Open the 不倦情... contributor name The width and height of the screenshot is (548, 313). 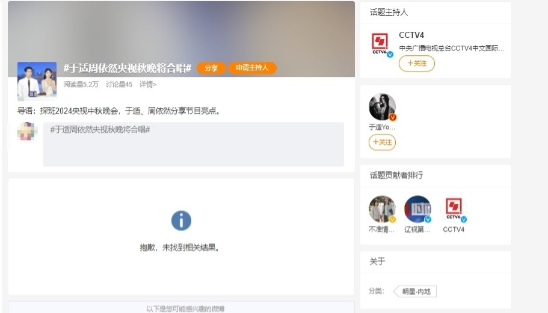[381, 229]
